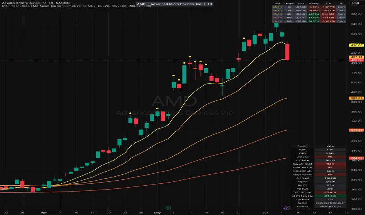Click the 264.90 EMA price label
Screen dimensions: 365x215
point(356,158)
